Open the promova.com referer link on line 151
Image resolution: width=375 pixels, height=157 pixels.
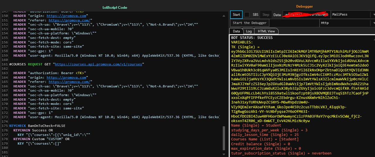[x=69, y=20]
